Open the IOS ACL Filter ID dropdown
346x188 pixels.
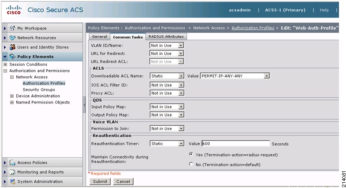pyautogui.click(x=167, y=85)
